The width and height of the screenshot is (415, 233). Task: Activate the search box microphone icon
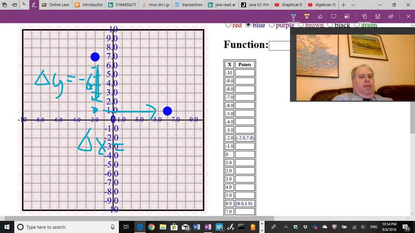(x=113, y=227)
